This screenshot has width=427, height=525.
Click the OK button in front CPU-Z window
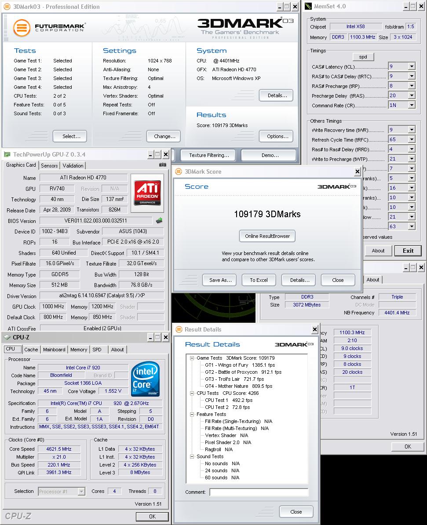coord(152,516)
